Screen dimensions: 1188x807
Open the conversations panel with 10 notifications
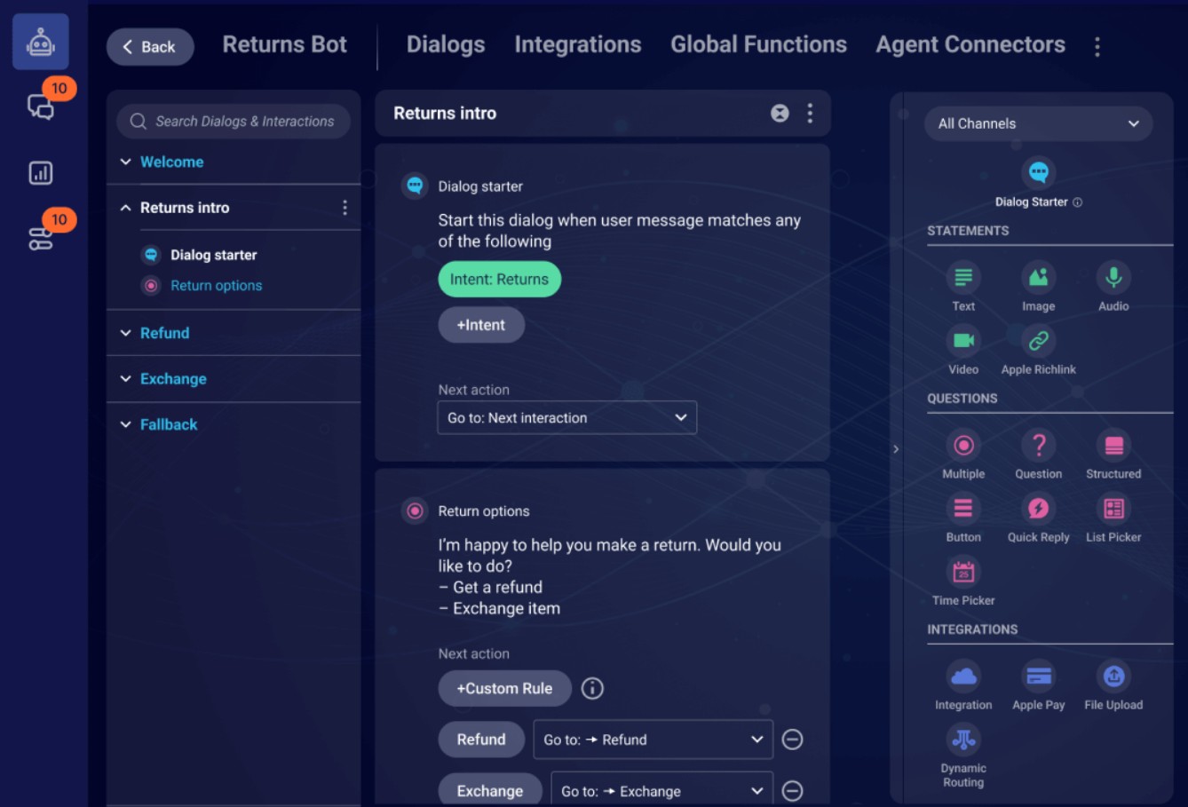click(40, 106)
